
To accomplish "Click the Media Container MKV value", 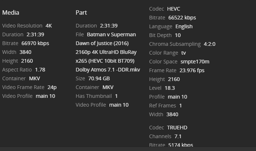I will (x=35, y=78).
